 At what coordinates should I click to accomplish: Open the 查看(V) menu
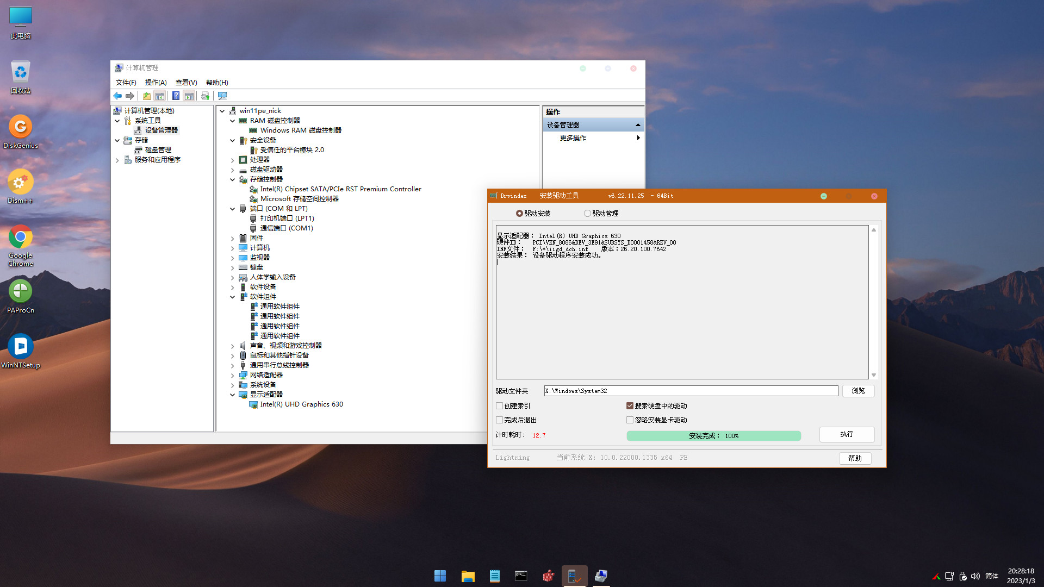pyautogui.click(x=186, y=83)
